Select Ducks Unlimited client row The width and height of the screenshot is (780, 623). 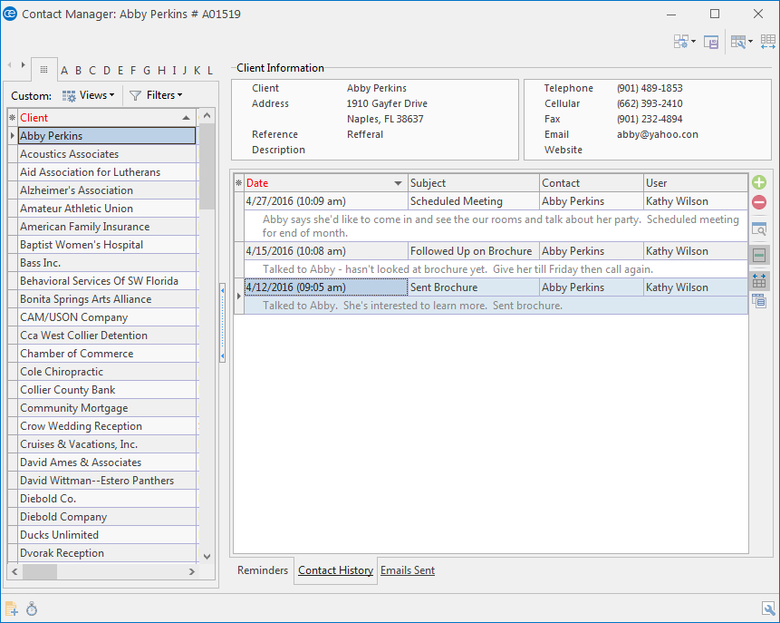[x=107, y=534]
